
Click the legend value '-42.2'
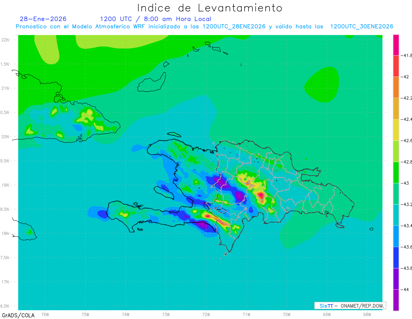[x=407, y=98]
